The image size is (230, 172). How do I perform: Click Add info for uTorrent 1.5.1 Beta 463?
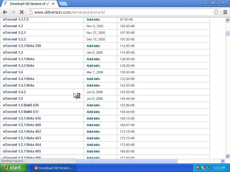click(x=93, y=138)
